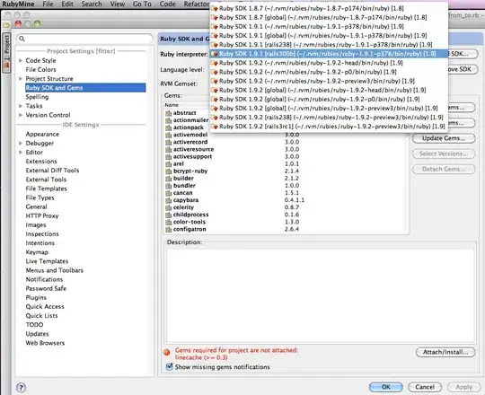This screenshot has height=395, width=485.
Task: Select Ruby SDK and Gems settings item
Action: [x=85, y=88]
